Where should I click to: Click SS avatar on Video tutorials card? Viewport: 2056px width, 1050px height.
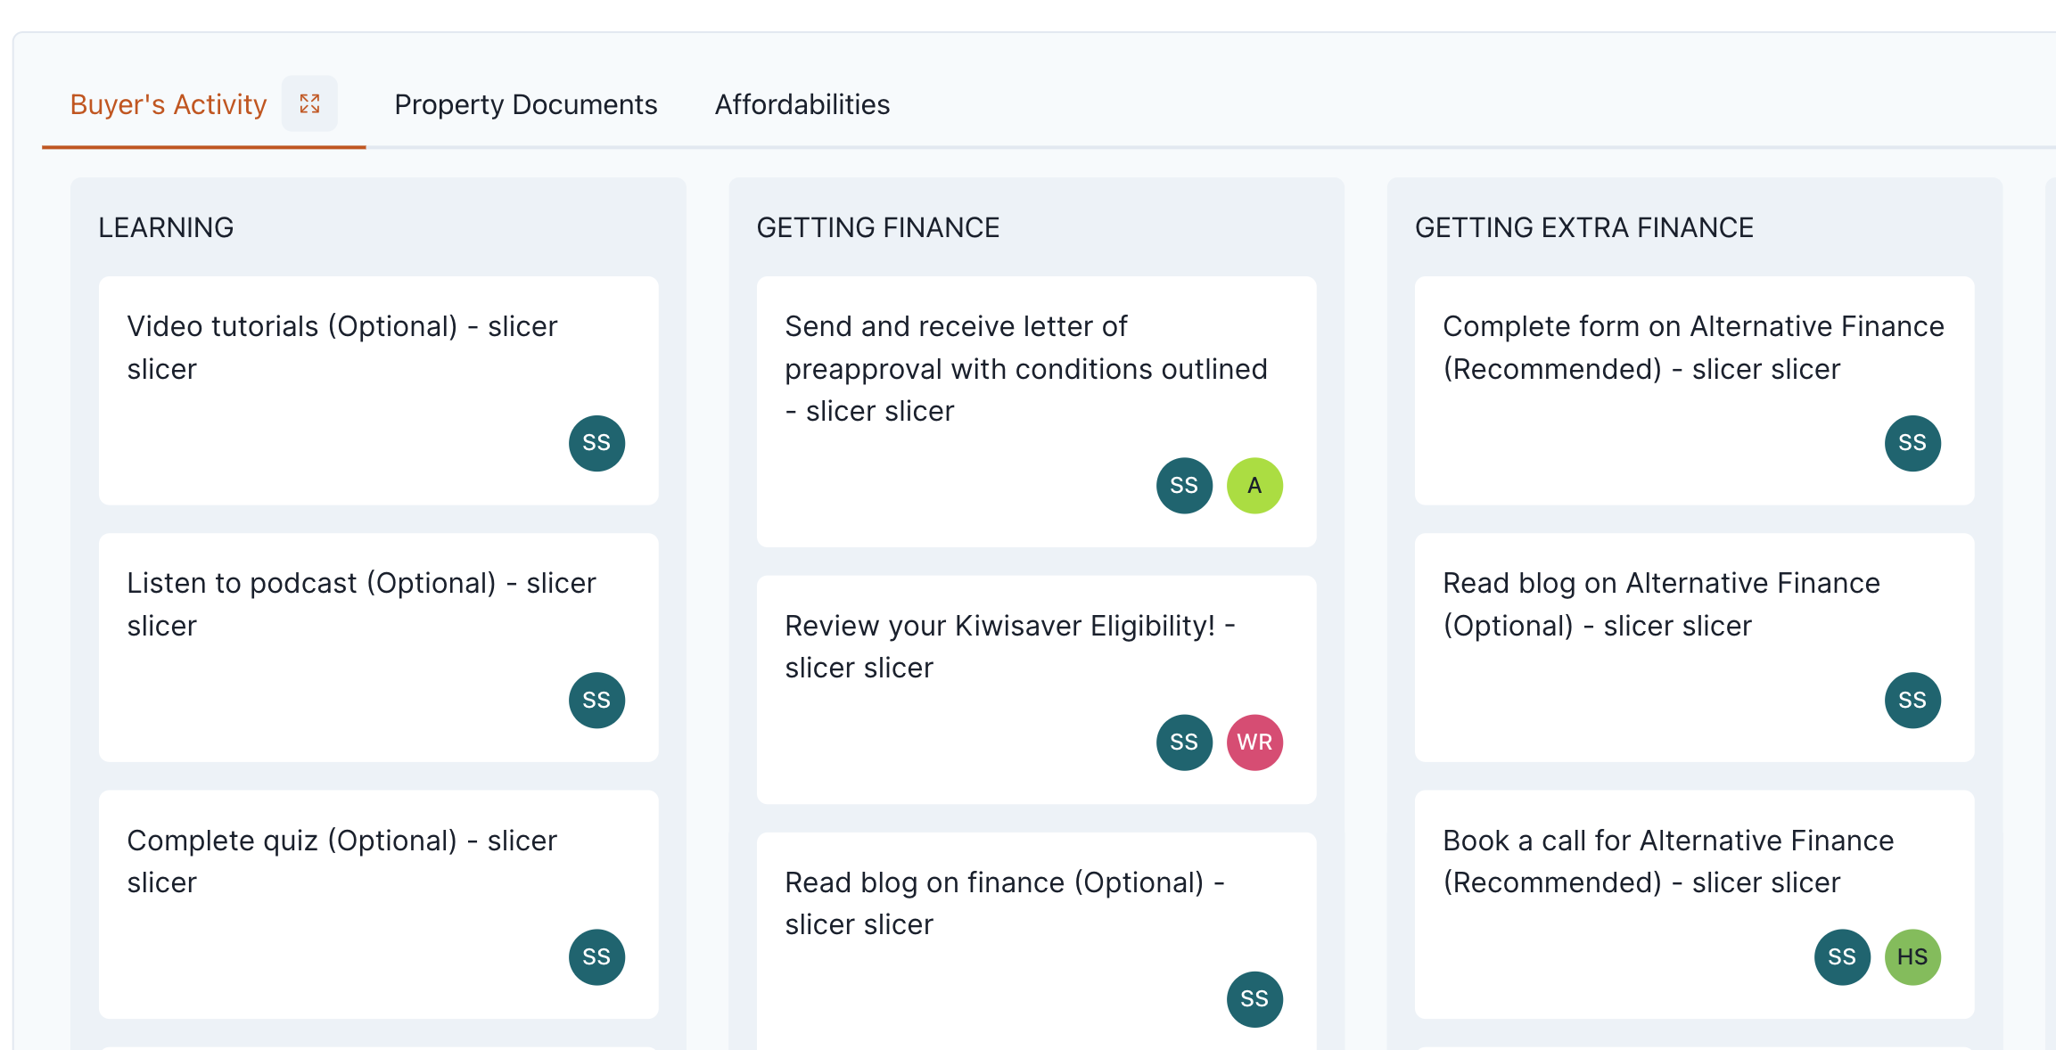tap(596, 443)
